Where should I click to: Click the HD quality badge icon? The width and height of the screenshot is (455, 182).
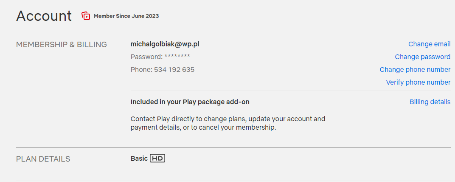point(157,159)
